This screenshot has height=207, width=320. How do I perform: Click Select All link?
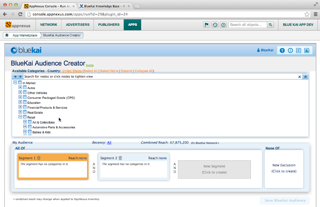click(91, 71)
